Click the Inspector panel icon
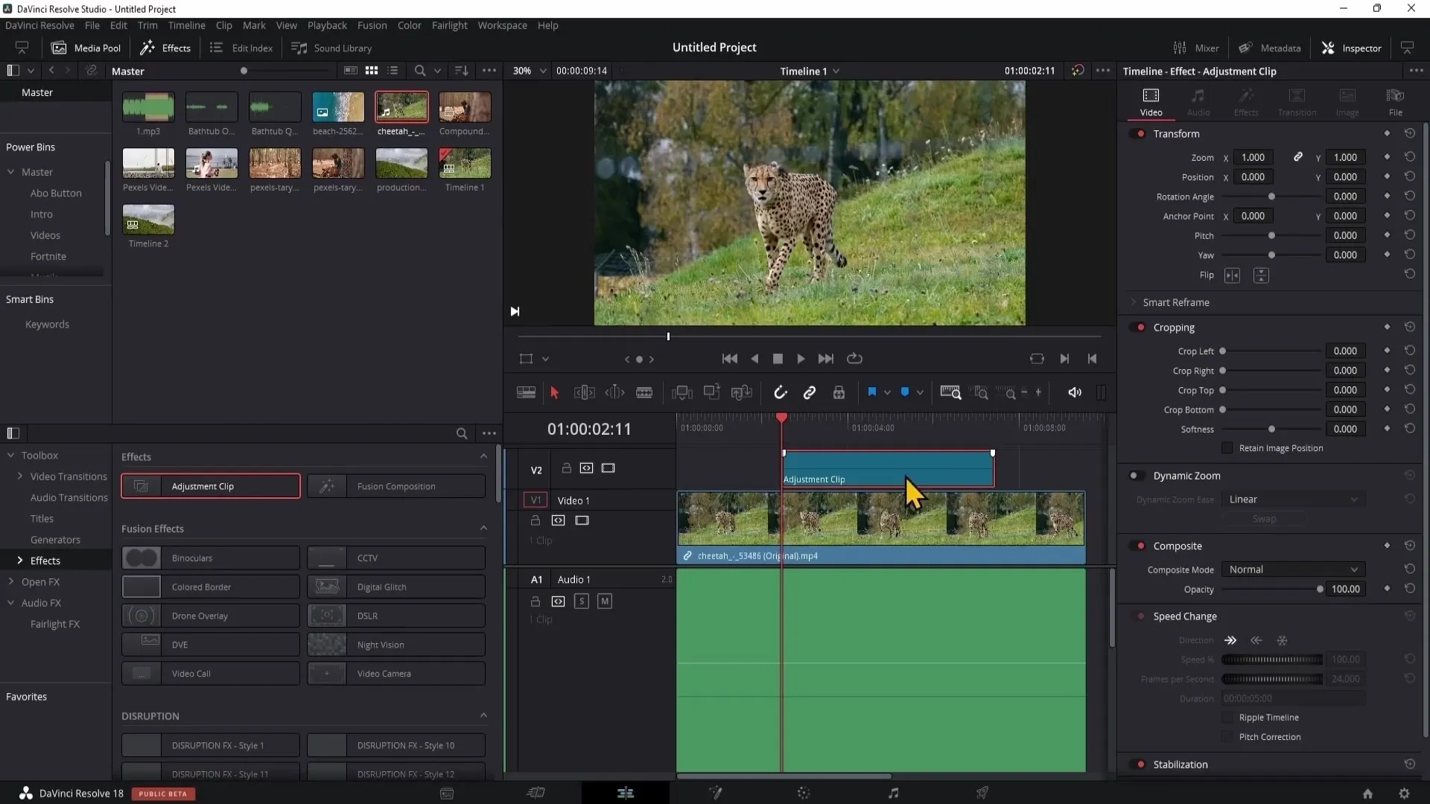Screen dimensions: 1430x804 (1328, 47)
